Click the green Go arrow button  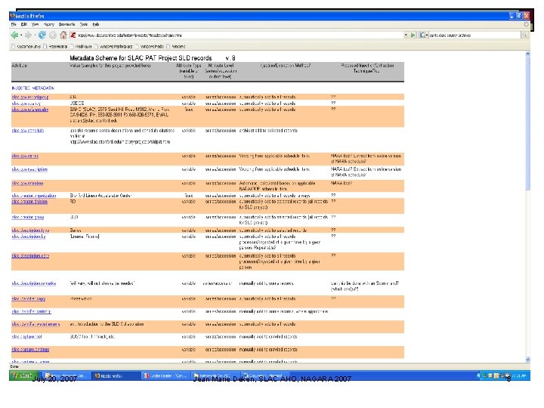click(x=413, y=35)
